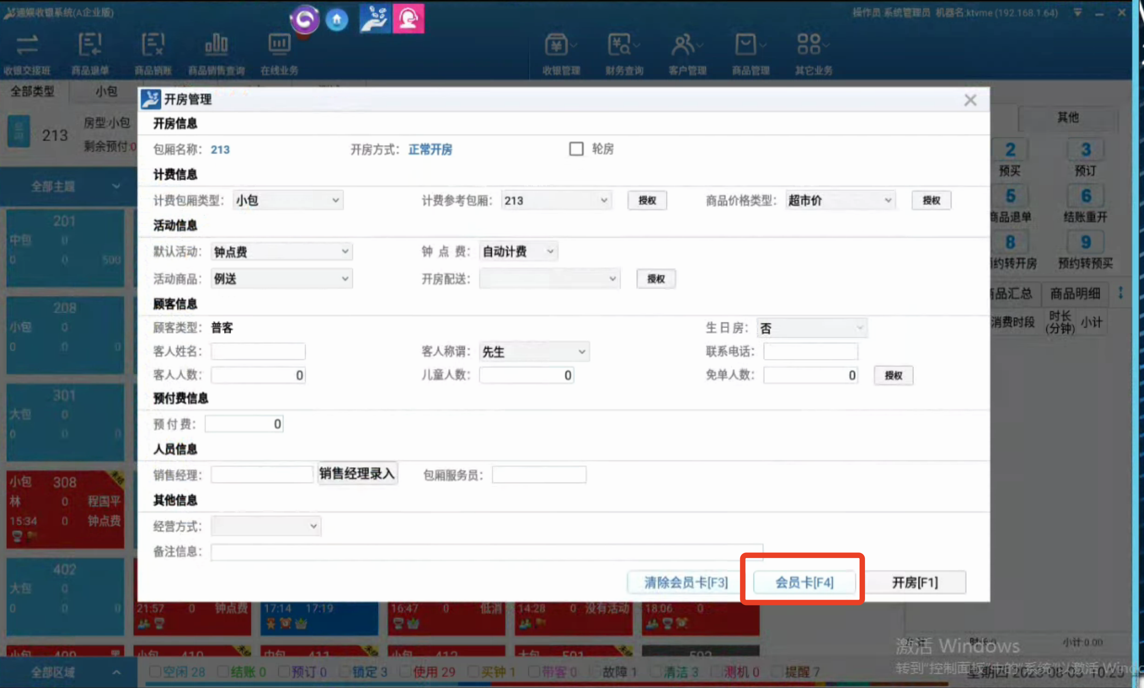Viewport: 1144px width, 688px height.
Task: Open 财务查询 toolbar menu
Action: [625, 53]
